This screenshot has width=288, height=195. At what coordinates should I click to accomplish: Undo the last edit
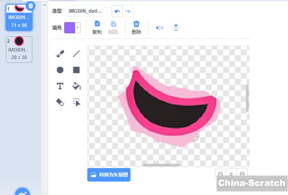(117, 11)
